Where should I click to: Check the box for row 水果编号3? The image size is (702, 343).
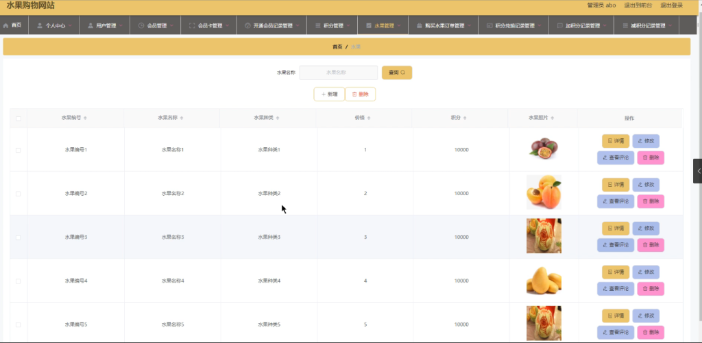point(19,238)
